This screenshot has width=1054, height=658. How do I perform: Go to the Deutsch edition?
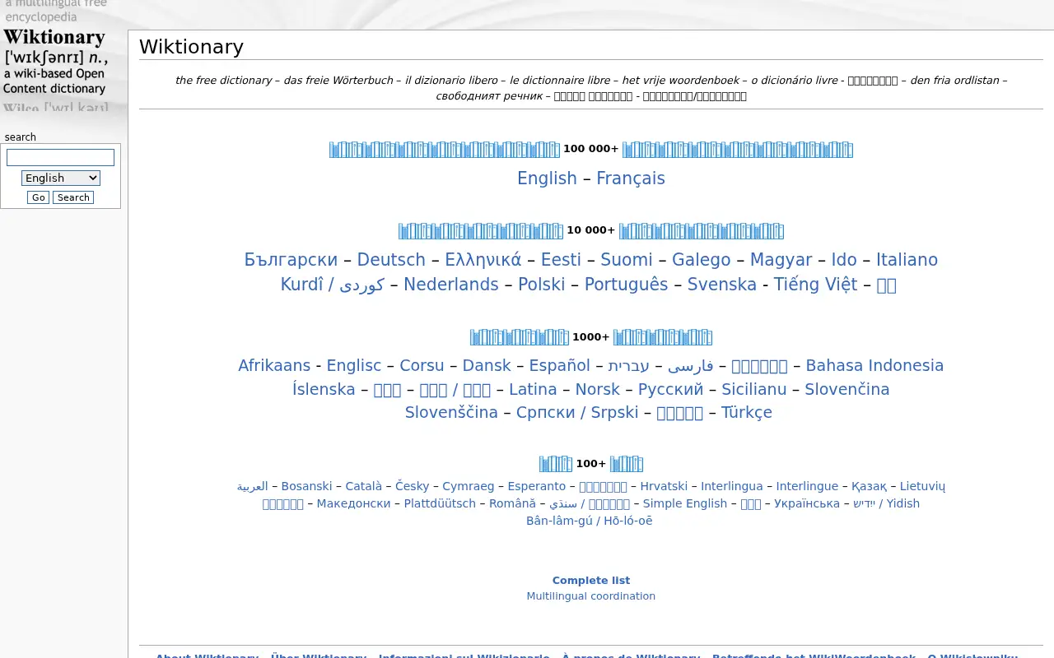click(391, 260)
